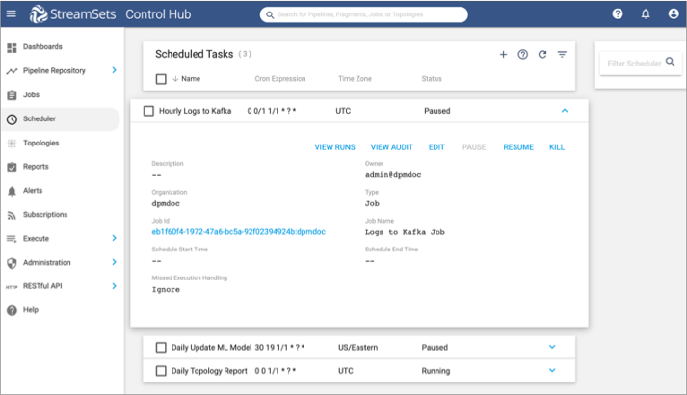Screen dimensions: 687x395
Task: Click the Hourly Logs to Kafka name
Action: pyautogui.click(x=195, y=111)
